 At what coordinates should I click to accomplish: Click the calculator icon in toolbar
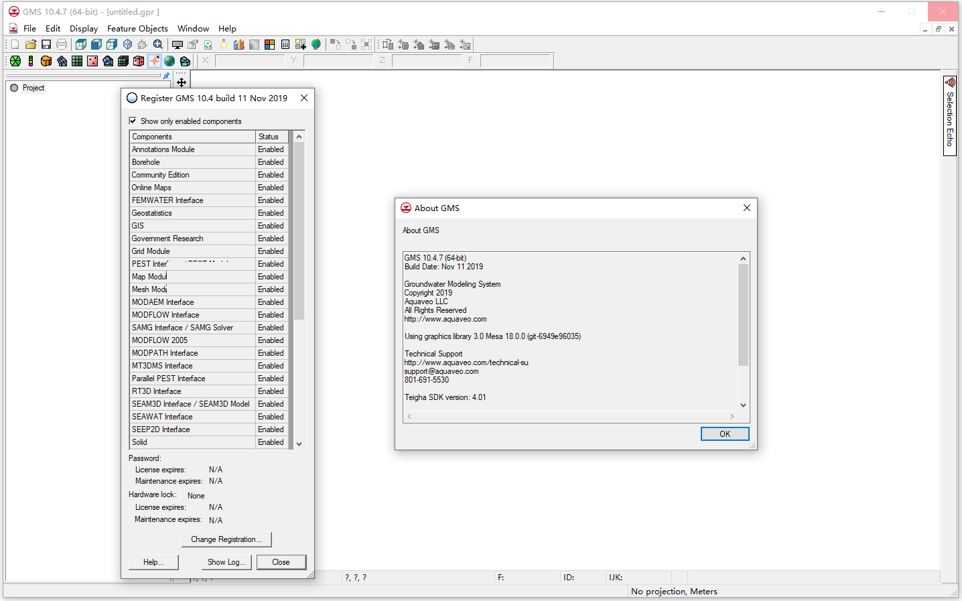coord(285,44)
